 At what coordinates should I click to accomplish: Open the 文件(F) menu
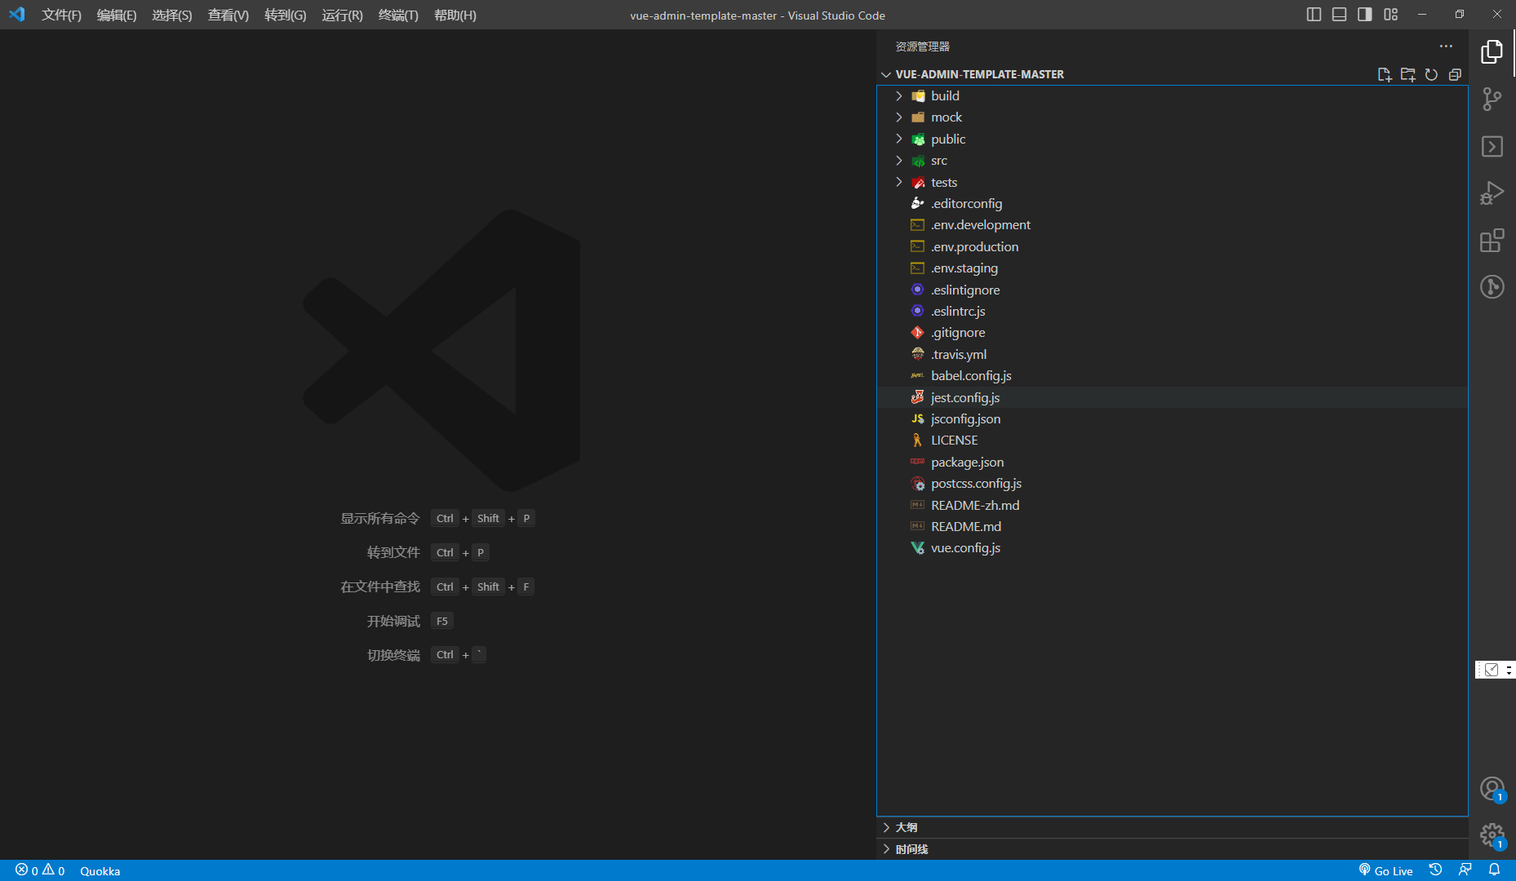(61, 15)
